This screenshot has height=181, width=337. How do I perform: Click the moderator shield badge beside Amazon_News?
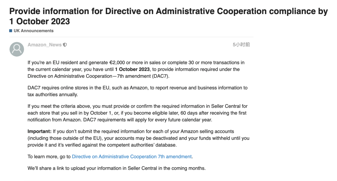pos(65,45)
